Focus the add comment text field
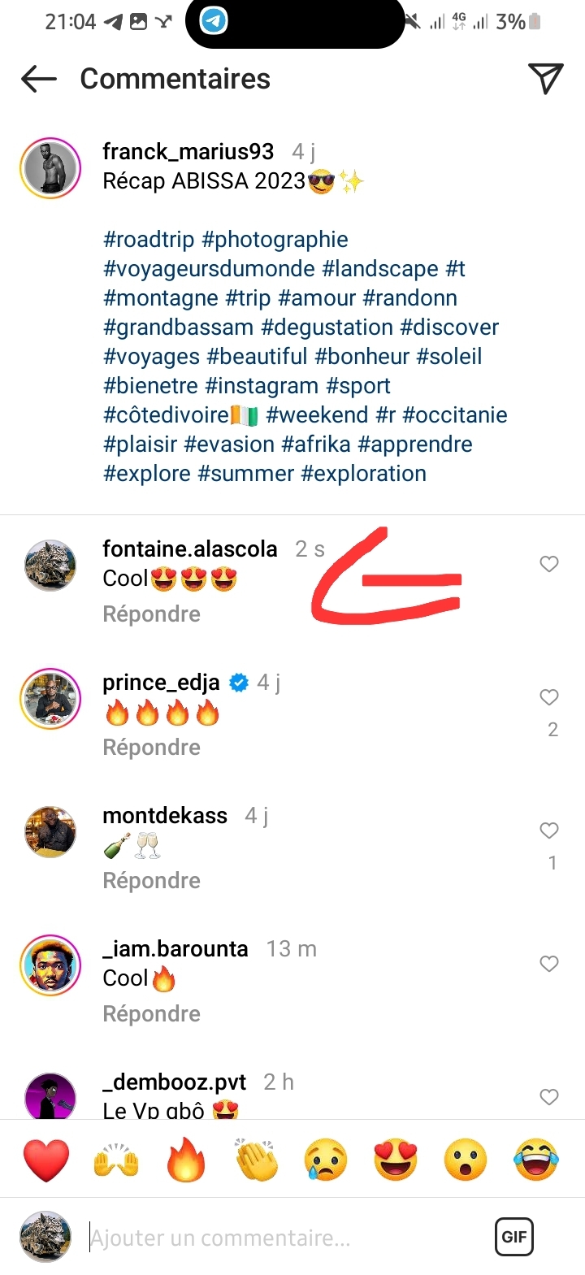The height and width of the screenshot is (1275, 585). click(x=284, y=1238)
